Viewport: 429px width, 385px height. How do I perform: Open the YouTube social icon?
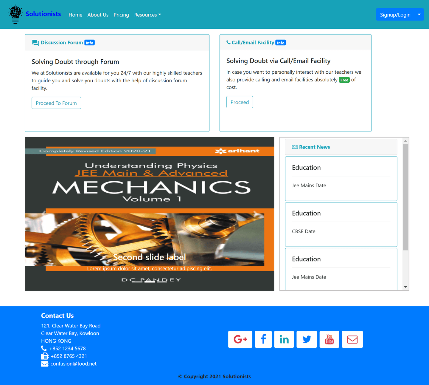coord(329,339)
